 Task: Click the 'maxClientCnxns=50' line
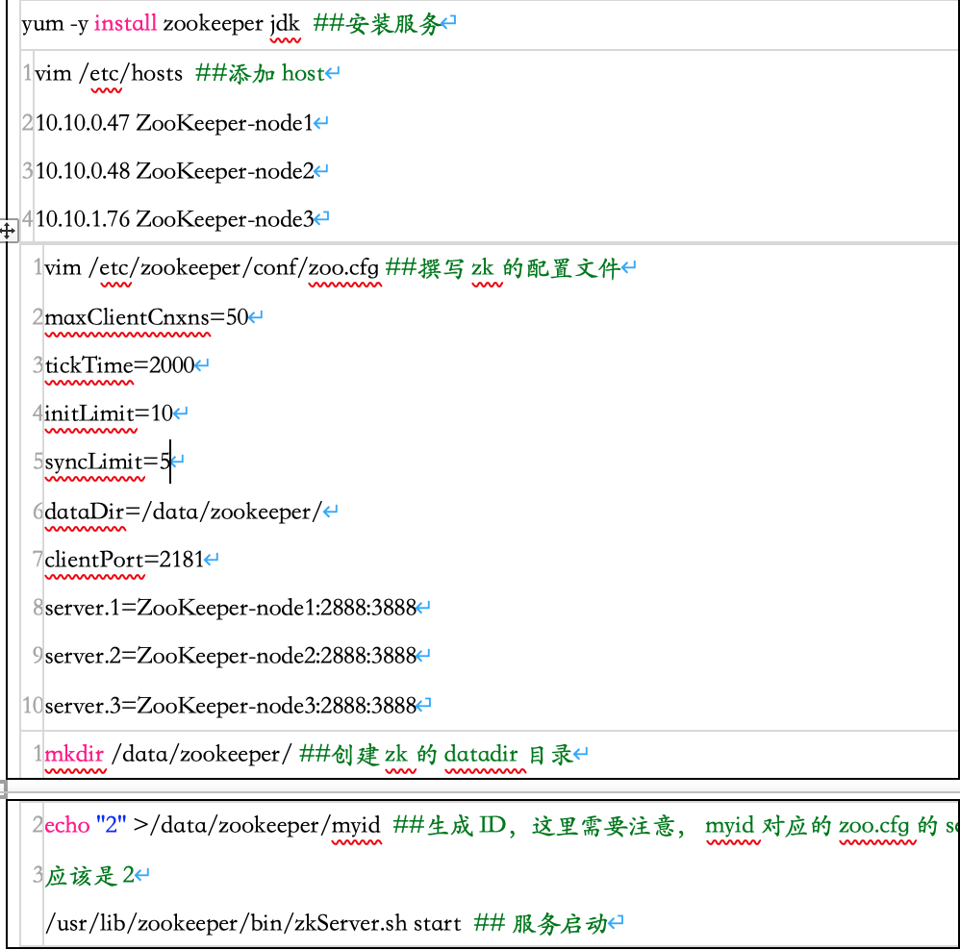(x=146, y=317)
